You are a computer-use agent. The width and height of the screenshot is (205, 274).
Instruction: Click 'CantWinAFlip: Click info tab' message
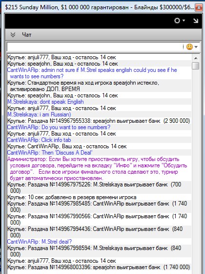(x=39, y=140)
